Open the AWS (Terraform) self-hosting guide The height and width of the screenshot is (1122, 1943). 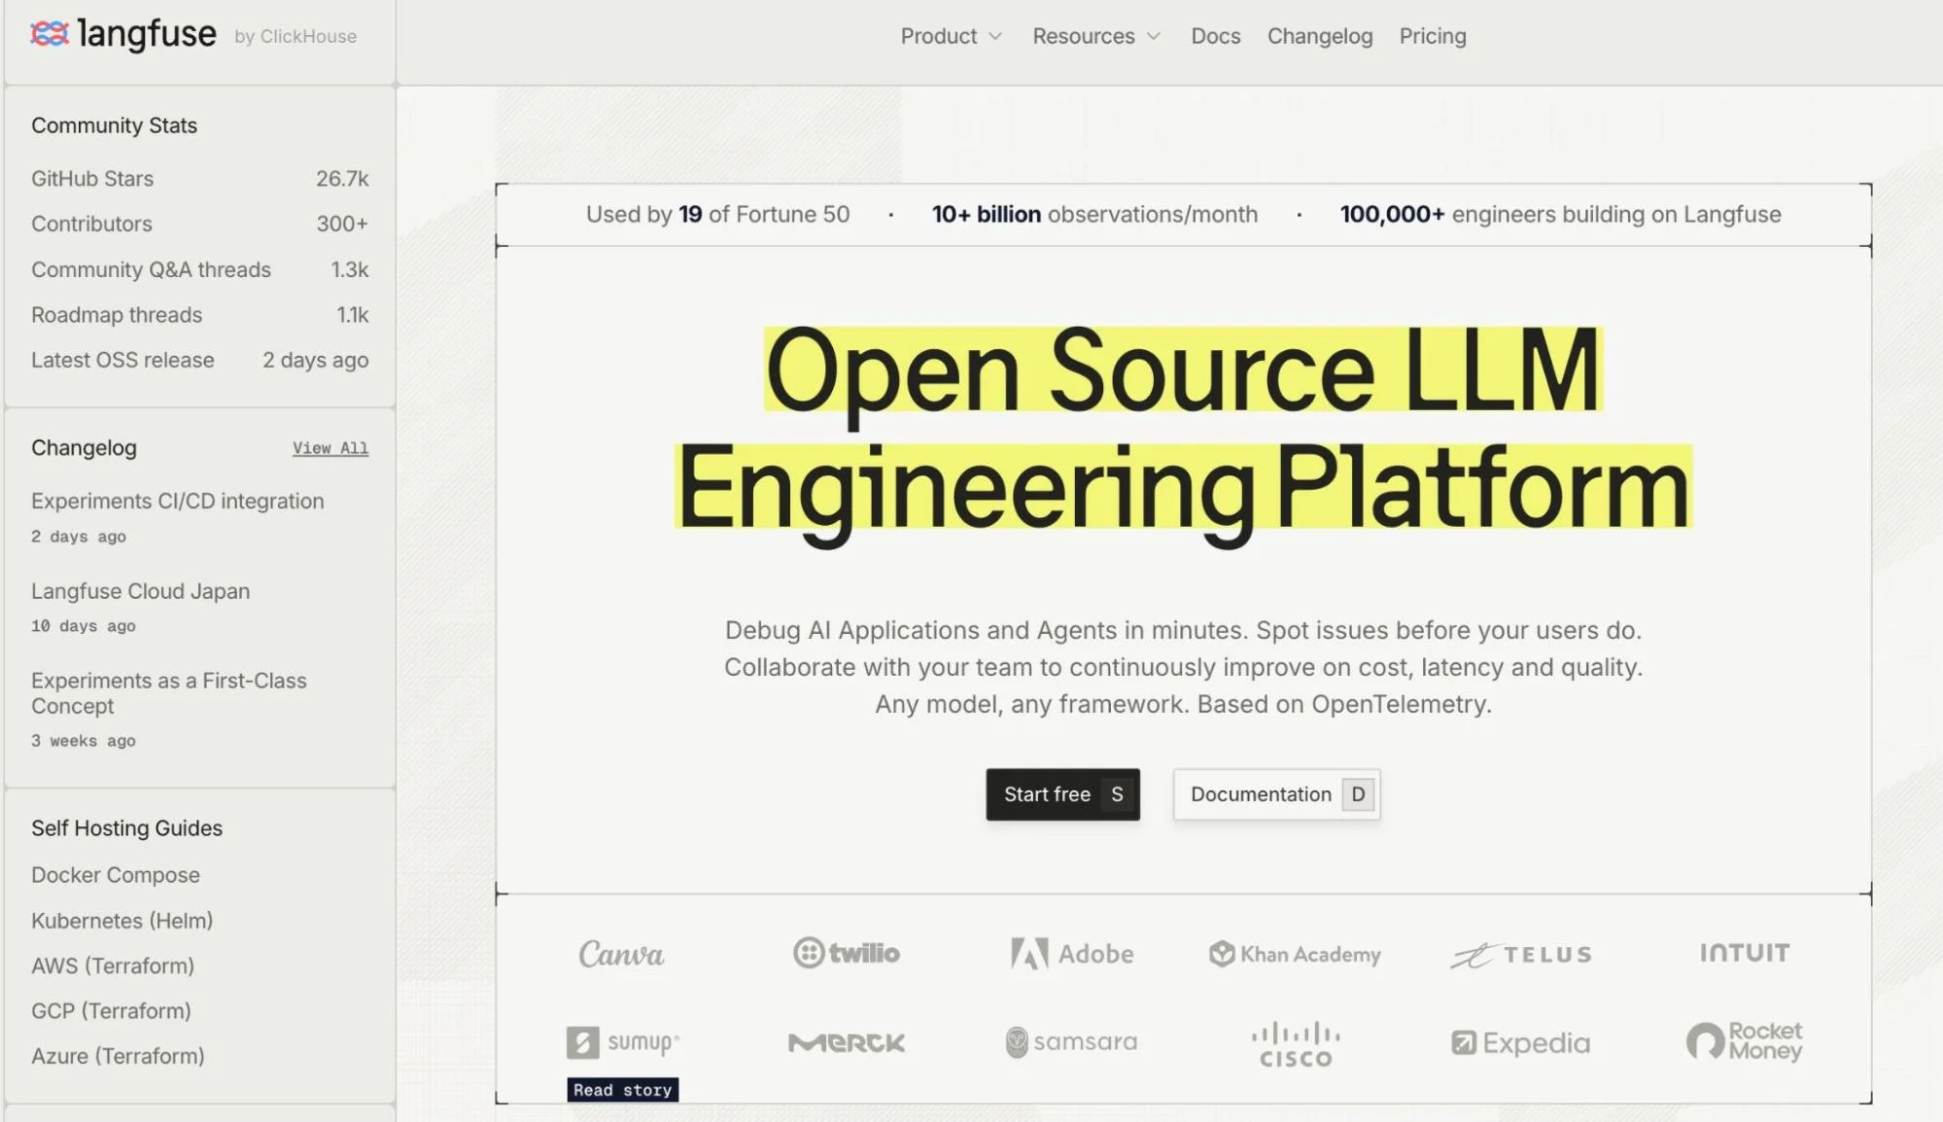click(113, 965)
